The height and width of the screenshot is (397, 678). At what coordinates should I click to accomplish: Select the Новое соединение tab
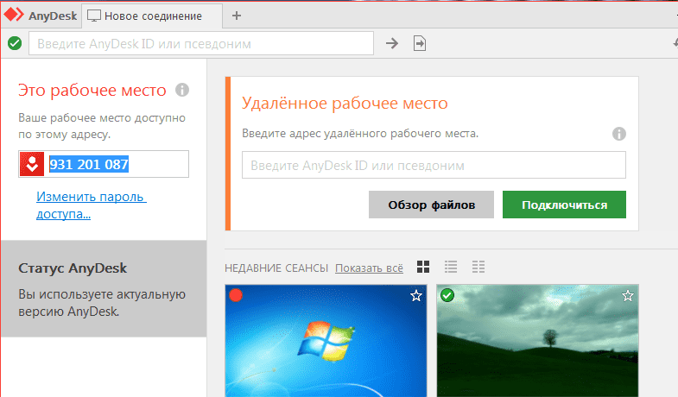pos(152,16)
